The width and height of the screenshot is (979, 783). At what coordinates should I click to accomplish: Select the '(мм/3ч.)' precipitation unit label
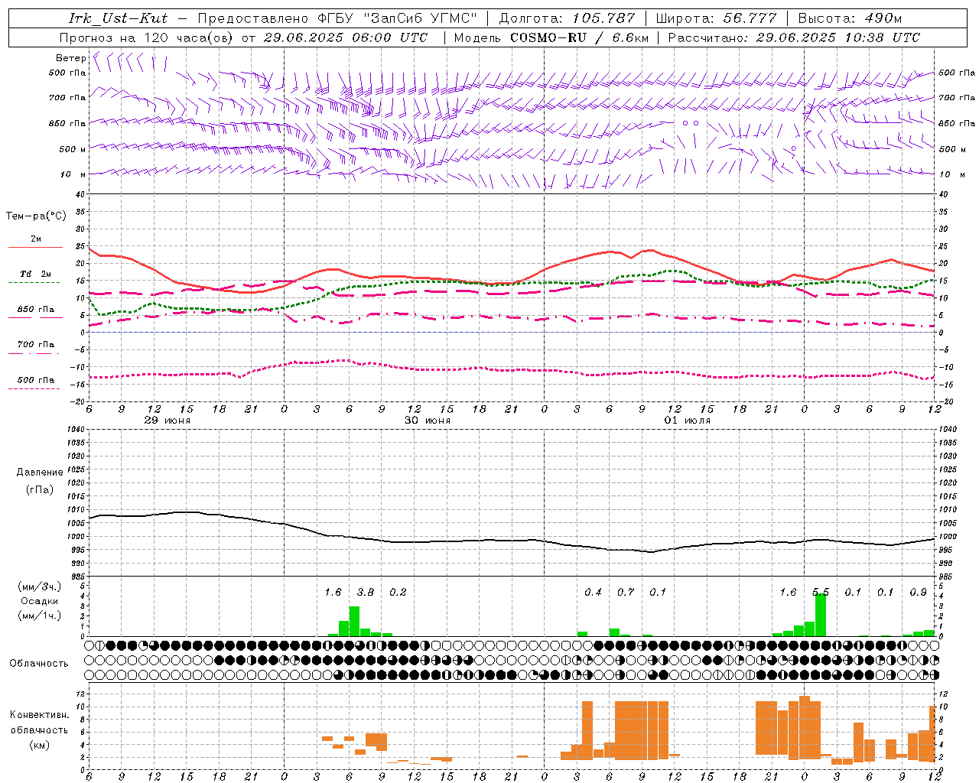point(40,586)
